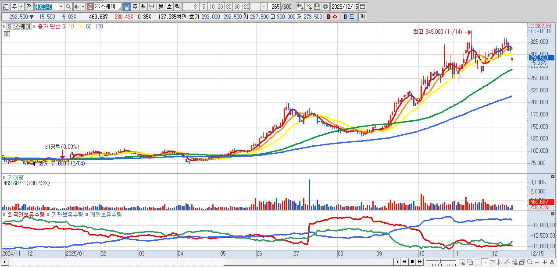Viewport: 557px width, 267px height.
Task: Click the speaker sound icon in toolbar
Action: point(76,7)
